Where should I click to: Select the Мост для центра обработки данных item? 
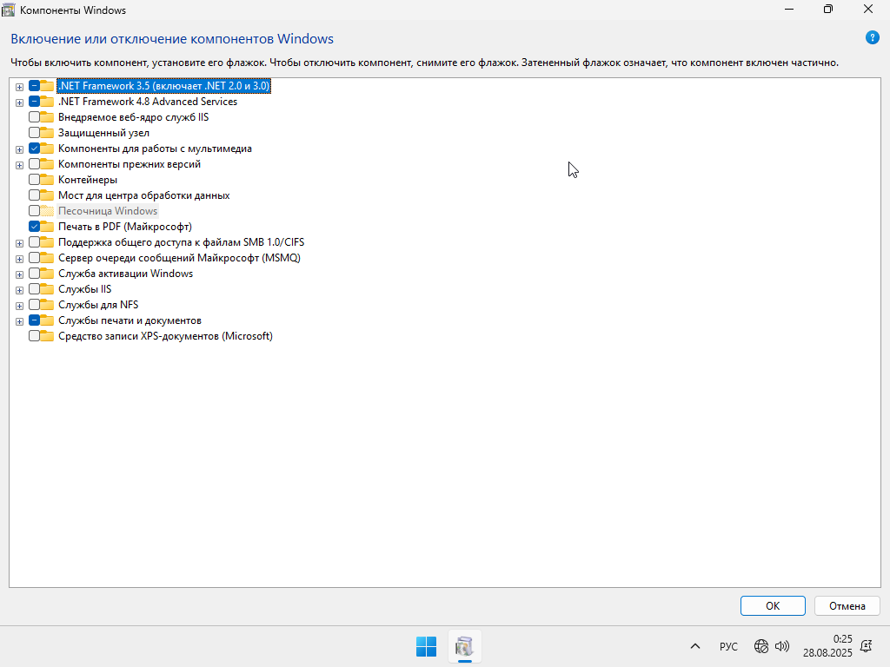click(x=143, y=195)
